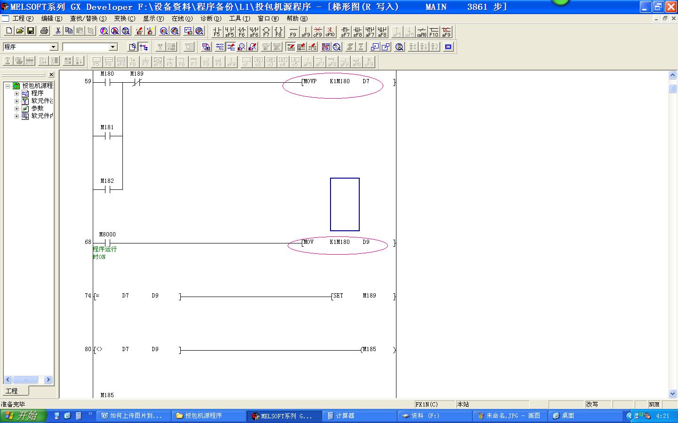
Task: Print the ladder program
Action: [44, 31]
